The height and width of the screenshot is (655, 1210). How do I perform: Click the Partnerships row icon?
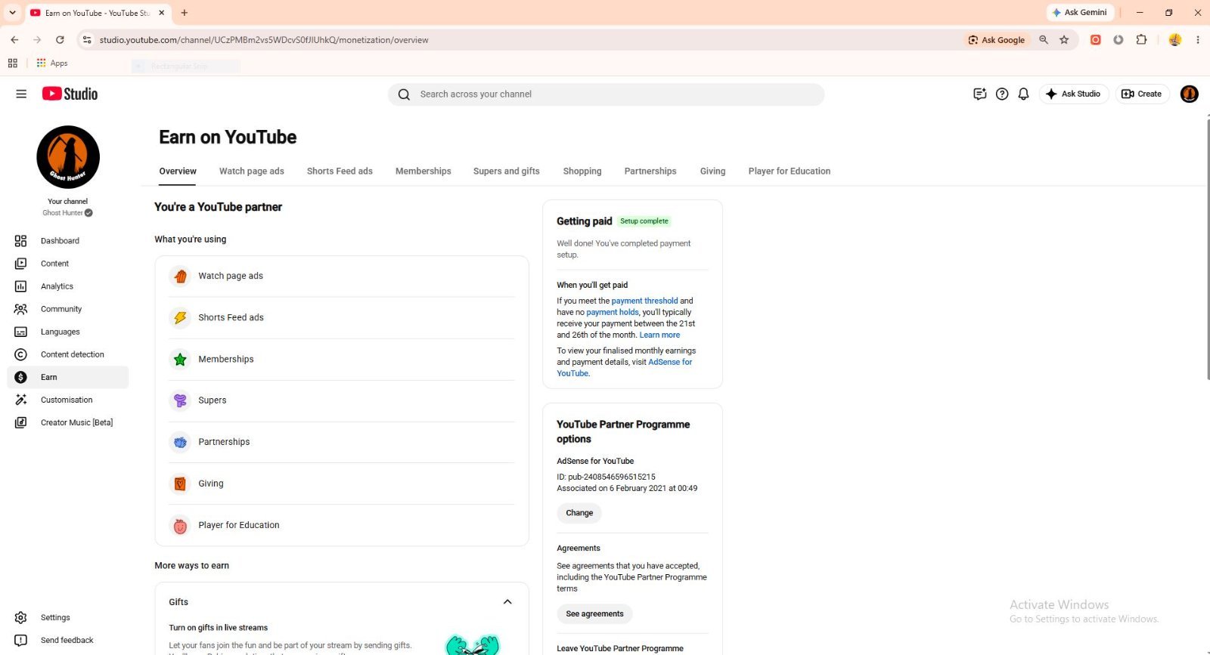(180, 442)
